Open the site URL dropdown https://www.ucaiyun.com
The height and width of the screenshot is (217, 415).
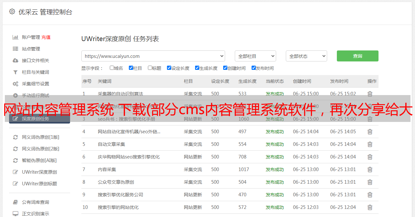point(153,56)
